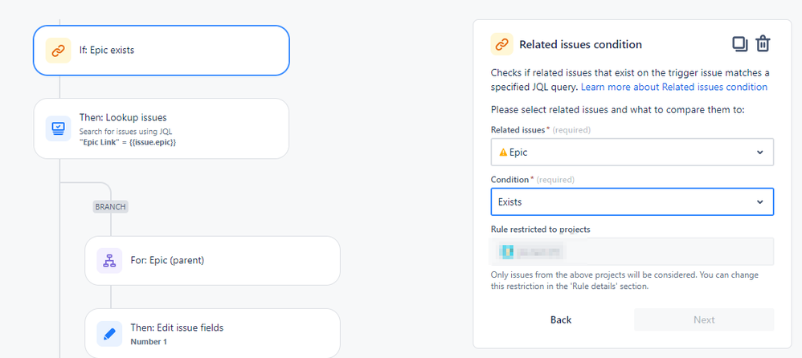Click the pencil icon on Edit issue fields
The width and height of the screenshot is (802, 358).
tap(108, 333)
